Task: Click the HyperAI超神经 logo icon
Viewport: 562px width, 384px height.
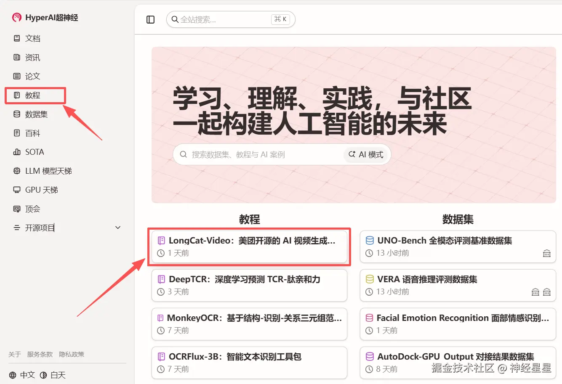Action: [16, 17]
